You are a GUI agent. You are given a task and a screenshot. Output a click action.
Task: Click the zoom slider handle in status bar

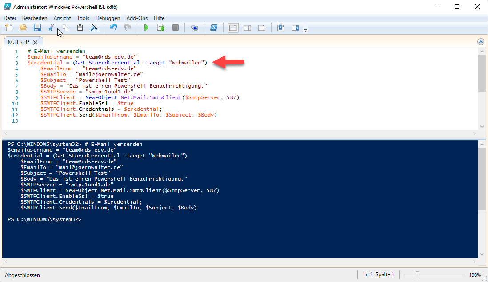pos(417,275)
